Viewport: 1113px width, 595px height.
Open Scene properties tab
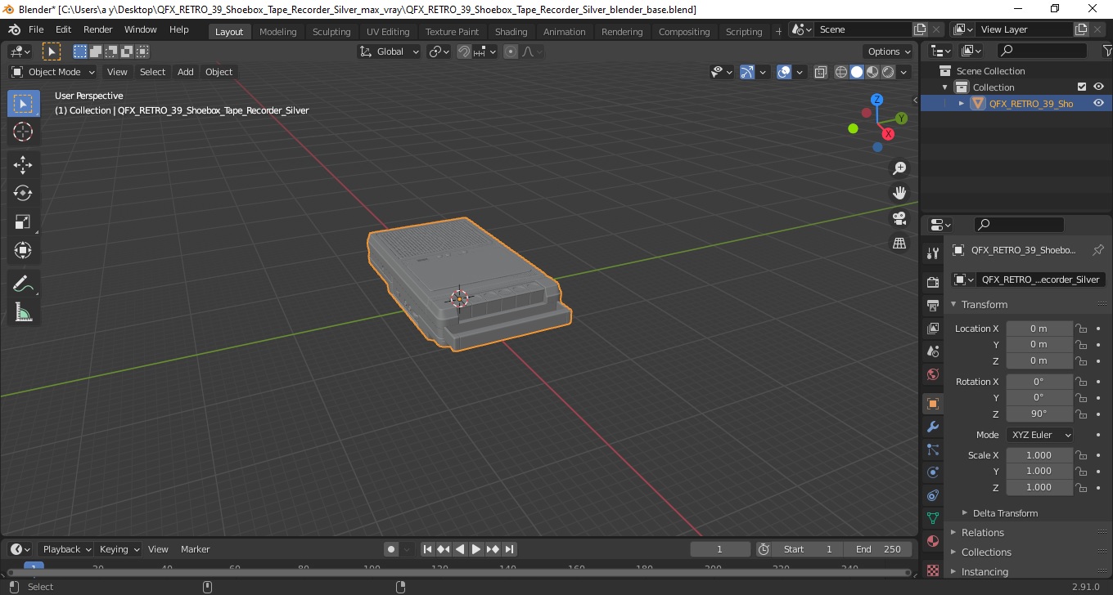(x=932, y=351)
